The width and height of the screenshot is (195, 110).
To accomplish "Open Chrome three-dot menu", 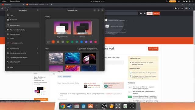I will point(193,8).
